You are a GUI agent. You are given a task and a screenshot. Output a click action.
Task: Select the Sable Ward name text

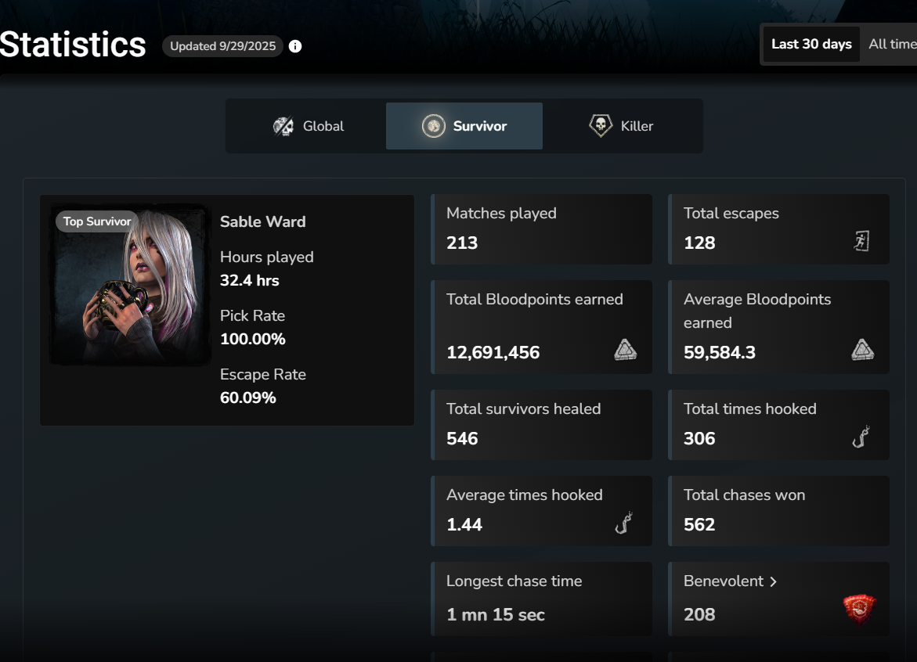click(262, 222)
